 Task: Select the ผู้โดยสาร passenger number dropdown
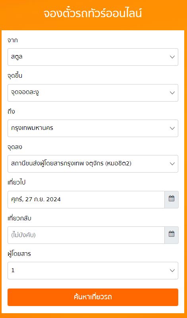coord(93,271)
